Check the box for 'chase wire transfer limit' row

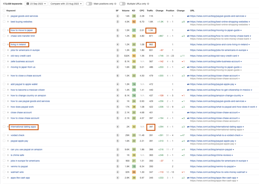pyautogui.click(x=4, y=36)
